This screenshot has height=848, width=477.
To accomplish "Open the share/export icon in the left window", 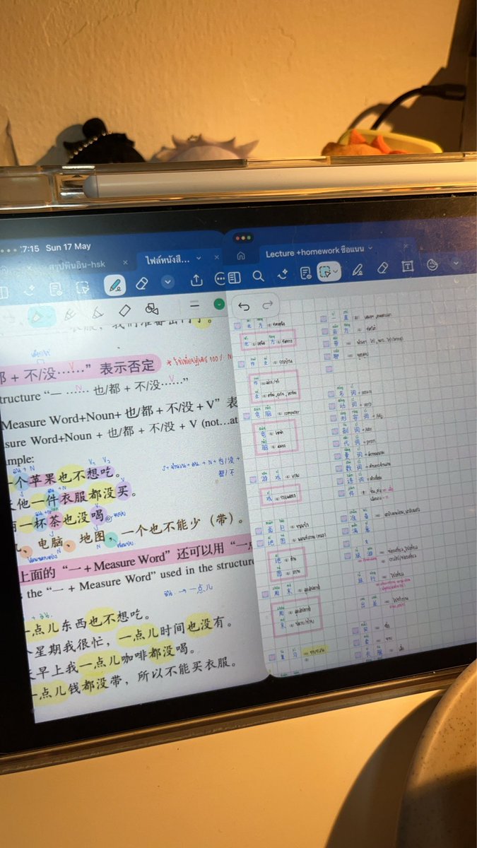I will click(197, 280).
